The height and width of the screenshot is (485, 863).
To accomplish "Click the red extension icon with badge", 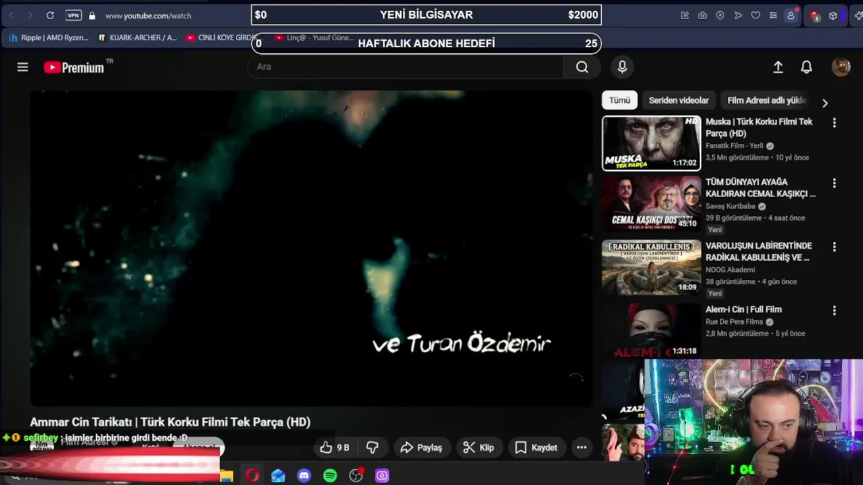I will pos(814,15).
